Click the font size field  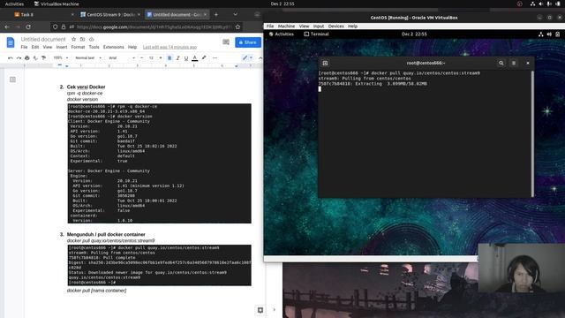pyautogui.click(x=151, y=57)
